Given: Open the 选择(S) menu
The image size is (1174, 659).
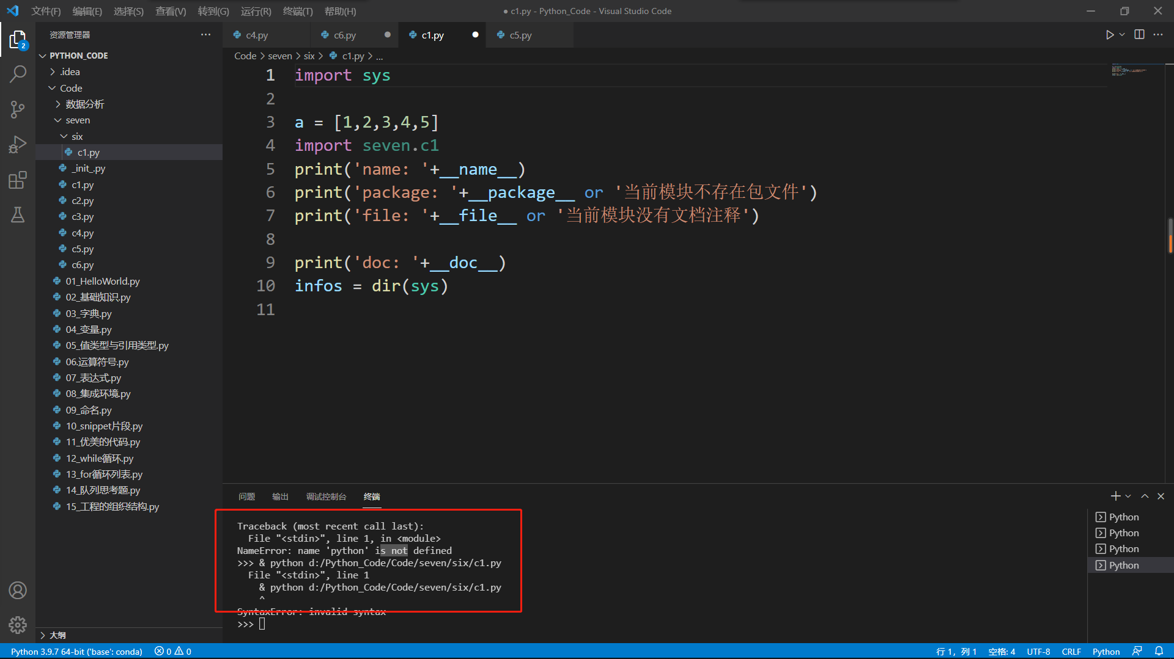Looking at the screenshot, I should [128, 11].
